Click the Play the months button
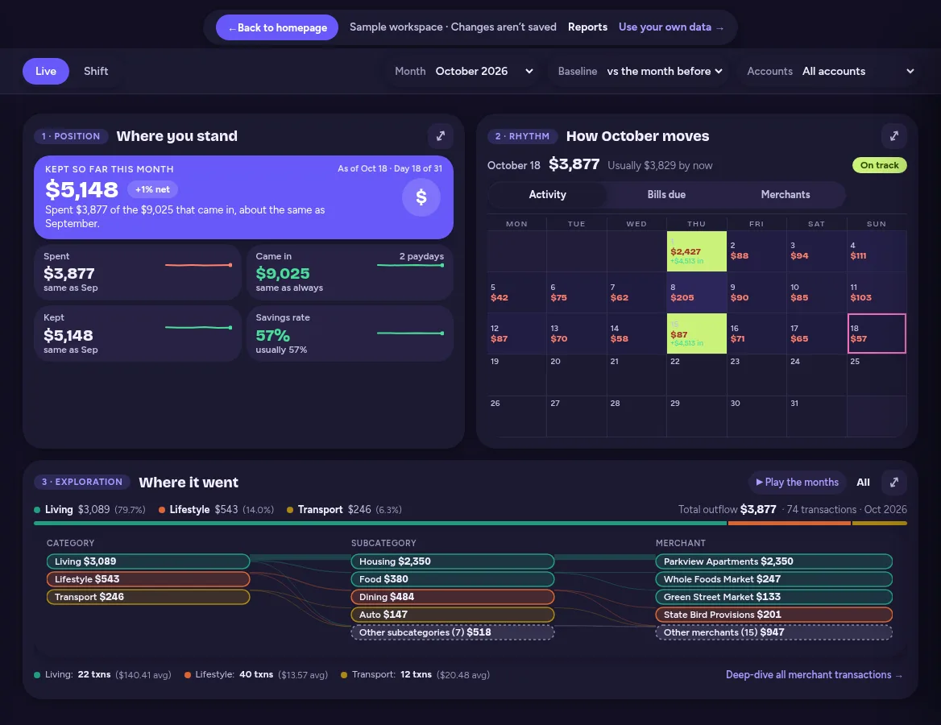941x725 pixels. (x=797, y=482)
